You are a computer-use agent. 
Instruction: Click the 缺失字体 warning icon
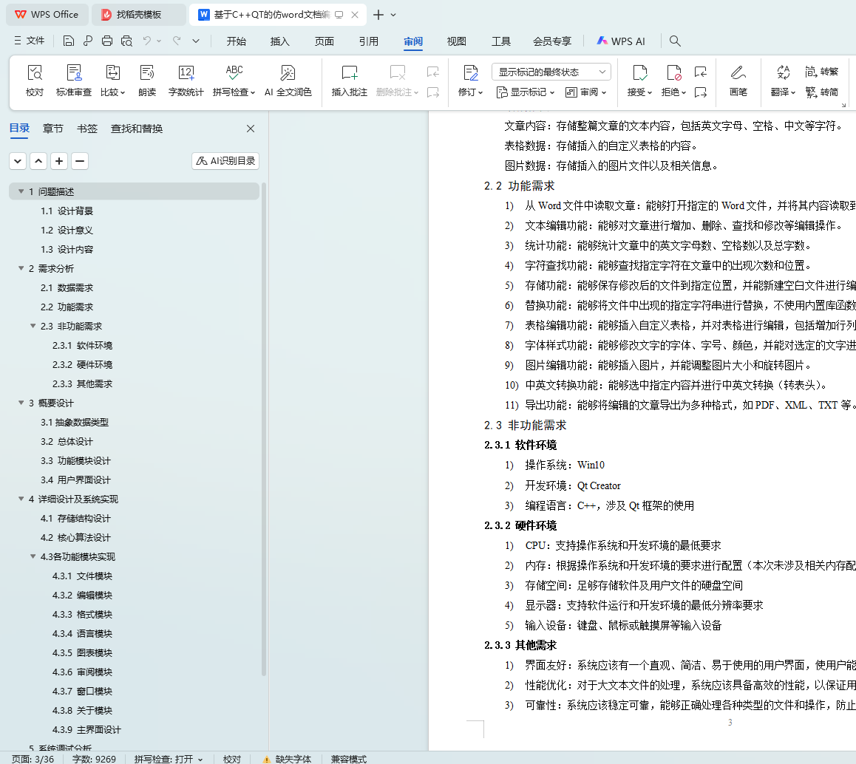266,759
